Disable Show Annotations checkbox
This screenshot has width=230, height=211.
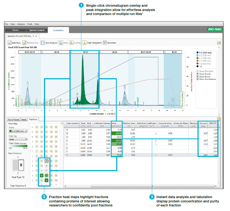(198, 79)
